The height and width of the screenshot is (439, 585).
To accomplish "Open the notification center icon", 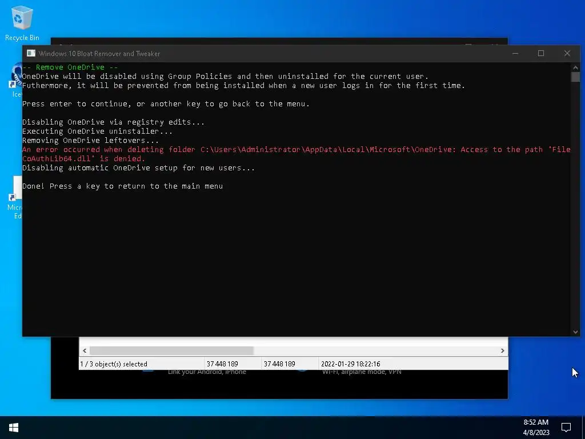I will [x=566, y=428].
